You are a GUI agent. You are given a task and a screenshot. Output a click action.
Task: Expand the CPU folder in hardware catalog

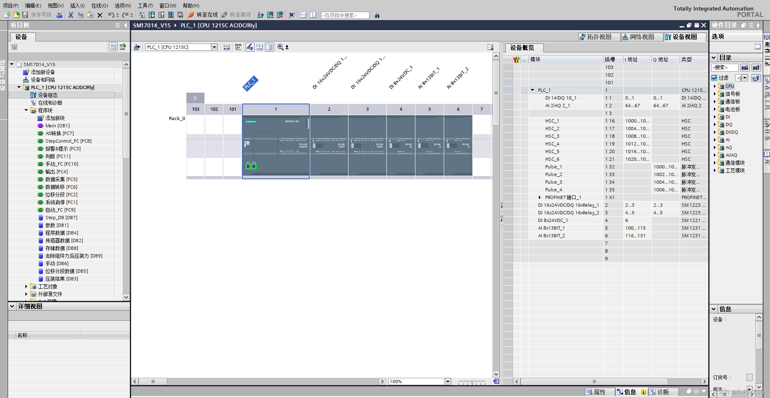pos(715,86)
